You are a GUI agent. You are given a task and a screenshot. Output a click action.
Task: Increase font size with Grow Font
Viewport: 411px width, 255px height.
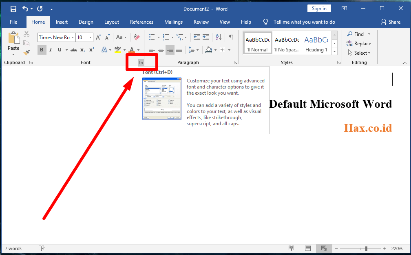click(98, 37)
